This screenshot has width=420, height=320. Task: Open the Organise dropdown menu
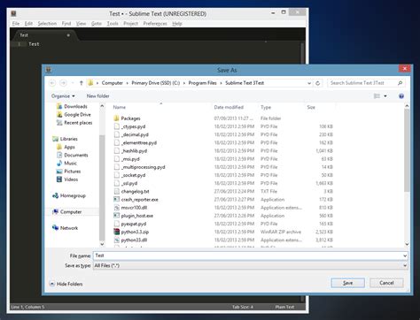63,96
